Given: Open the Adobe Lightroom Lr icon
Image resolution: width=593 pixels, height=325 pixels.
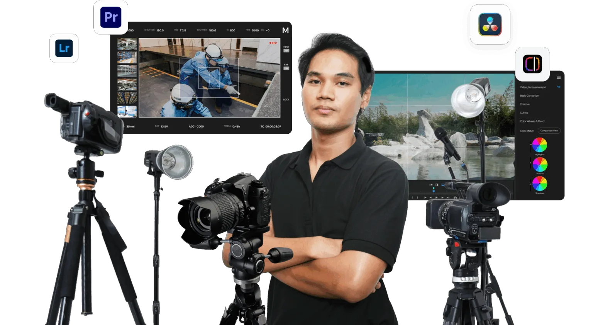Looking at the screenshot, I should click(x=64, y=48).
